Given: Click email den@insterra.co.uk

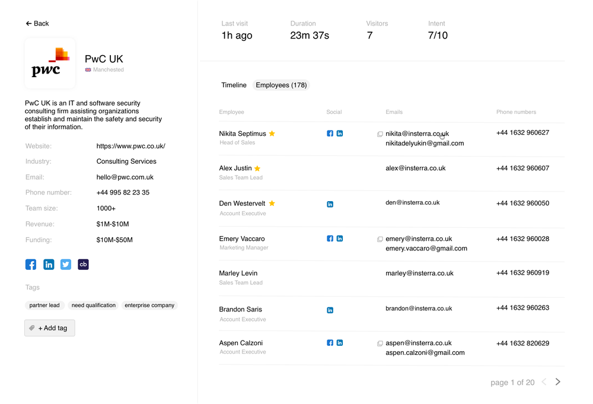Looking at the screenshot, I should pyautogui.click(x=413, y=202).
